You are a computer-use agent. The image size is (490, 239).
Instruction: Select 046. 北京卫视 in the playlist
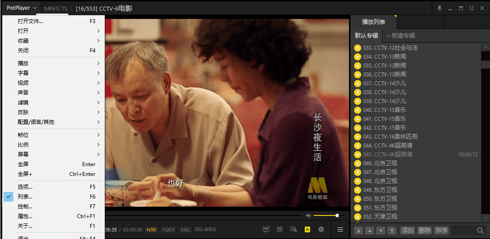click(x=385, y=163)
